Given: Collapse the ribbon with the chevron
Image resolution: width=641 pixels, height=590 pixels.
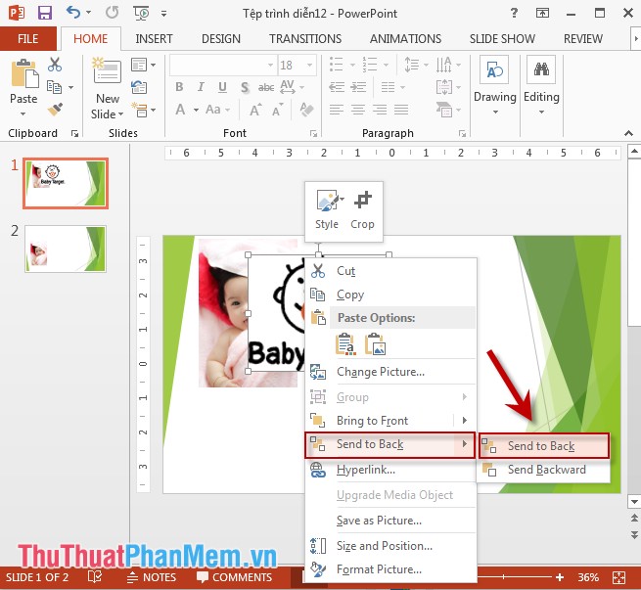Looking at the screenshot, I should coord(628,133).
